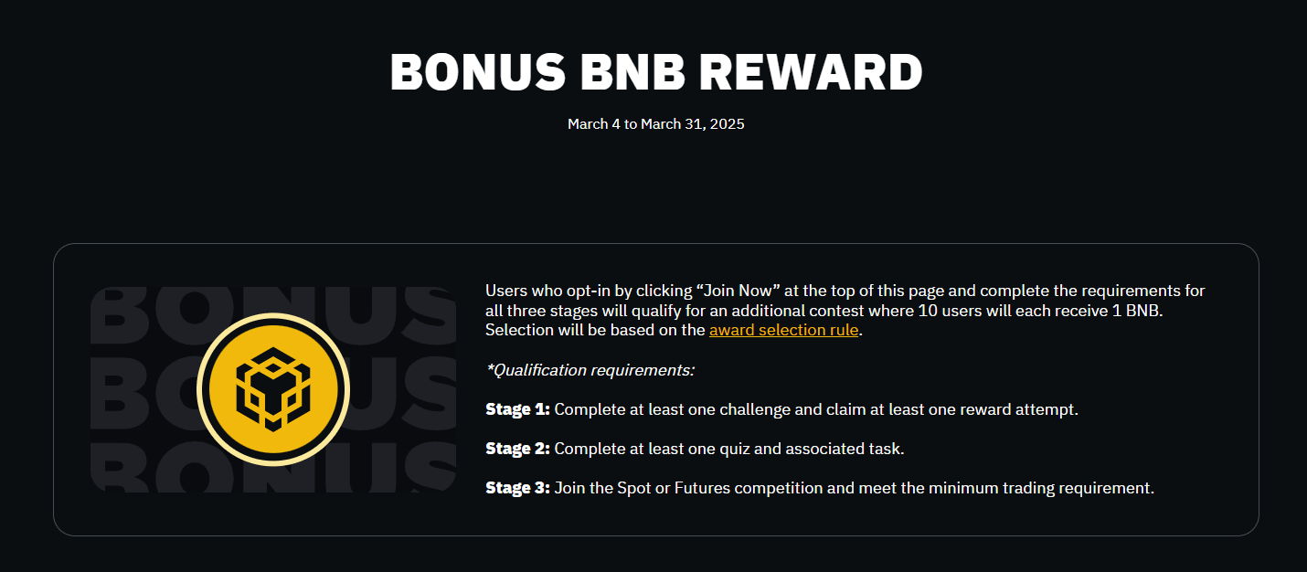Click the Qualification requirements italic text
The width and height of the screenshot is (1307, 572).
pyautogui.click(x=590, y=370)
